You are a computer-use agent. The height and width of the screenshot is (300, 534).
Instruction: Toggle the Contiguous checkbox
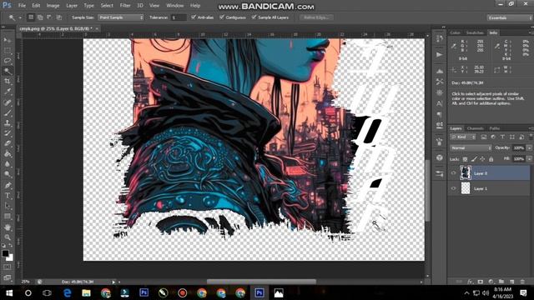pyautogui.click(x=222, y=17)
